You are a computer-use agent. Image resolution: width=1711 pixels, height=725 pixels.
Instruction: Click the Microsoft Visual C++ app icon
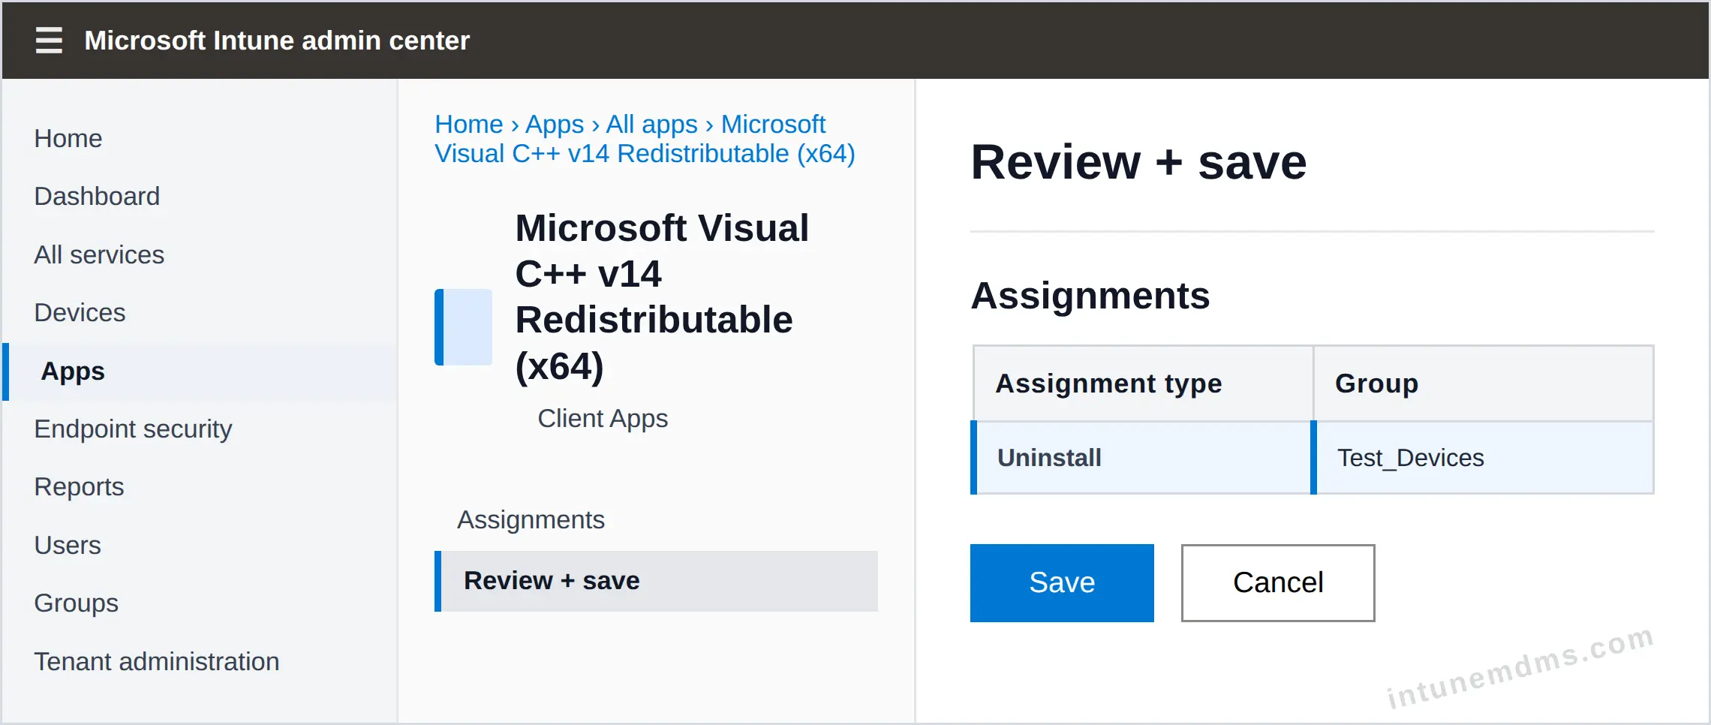click(x=463, y=326)
